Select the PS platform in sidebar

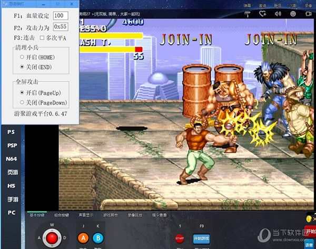[11, 132]
